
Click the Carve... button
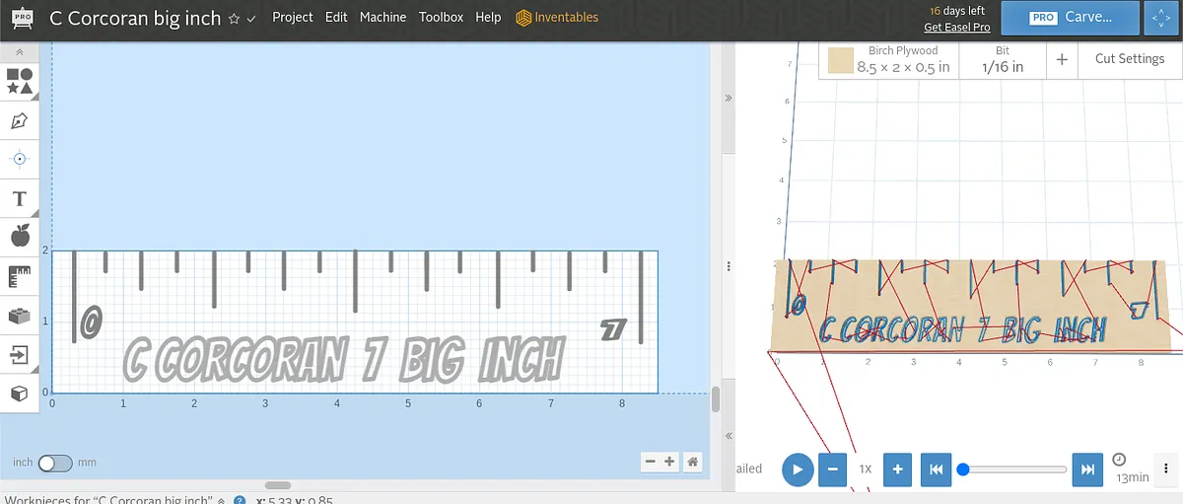1072,18
